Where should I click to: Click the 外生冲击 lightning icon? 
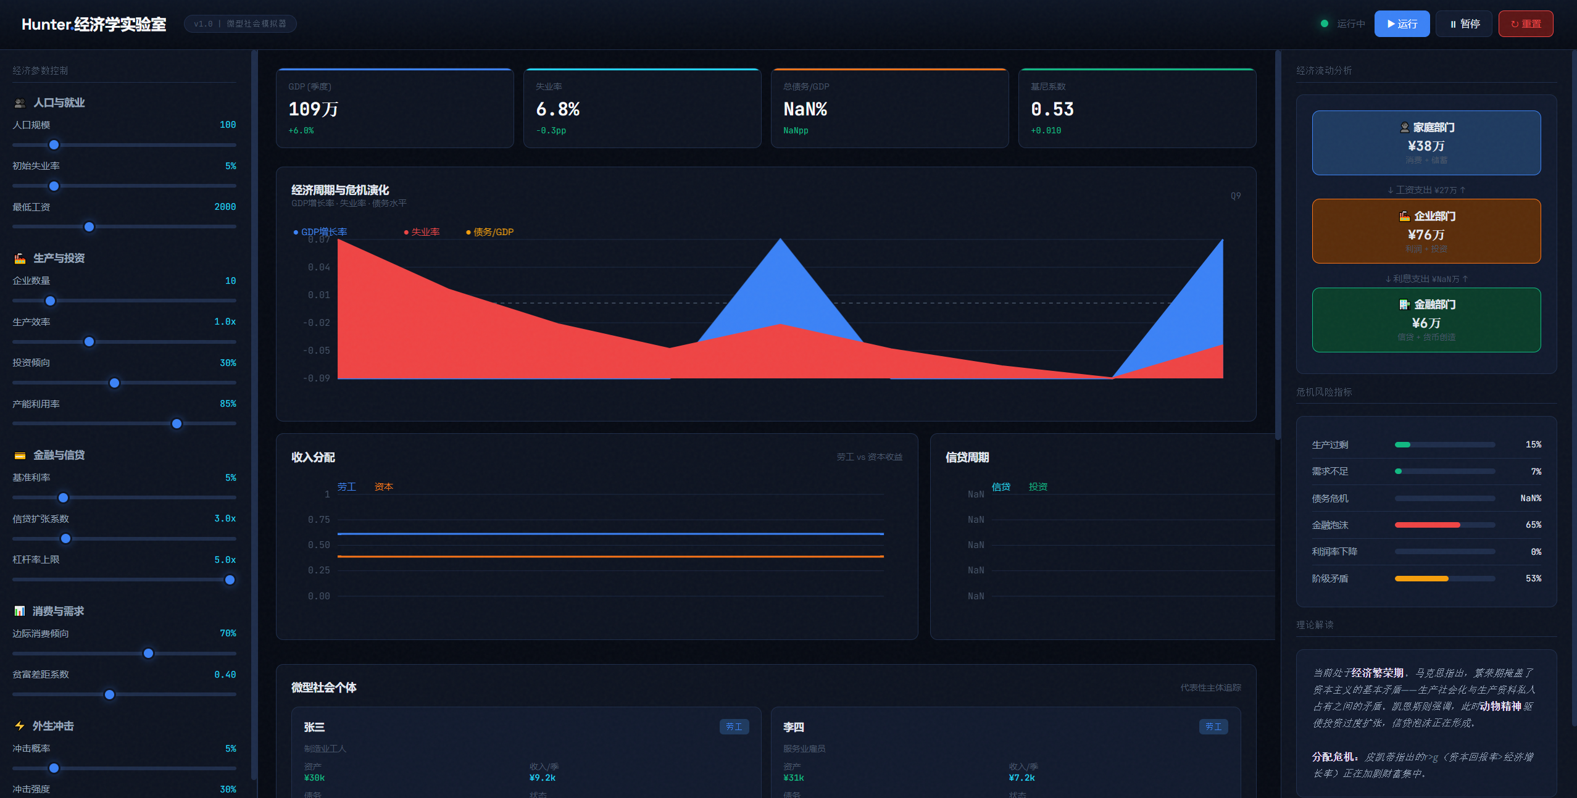pos(20,726)
